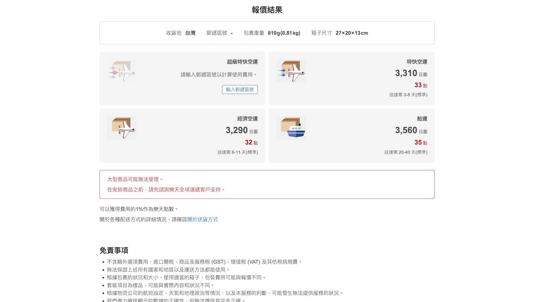Screen dimensions: 539x302
Task: Click the 套裝項目為樣品 disclaimer bullet
Action: coord(160,285)
